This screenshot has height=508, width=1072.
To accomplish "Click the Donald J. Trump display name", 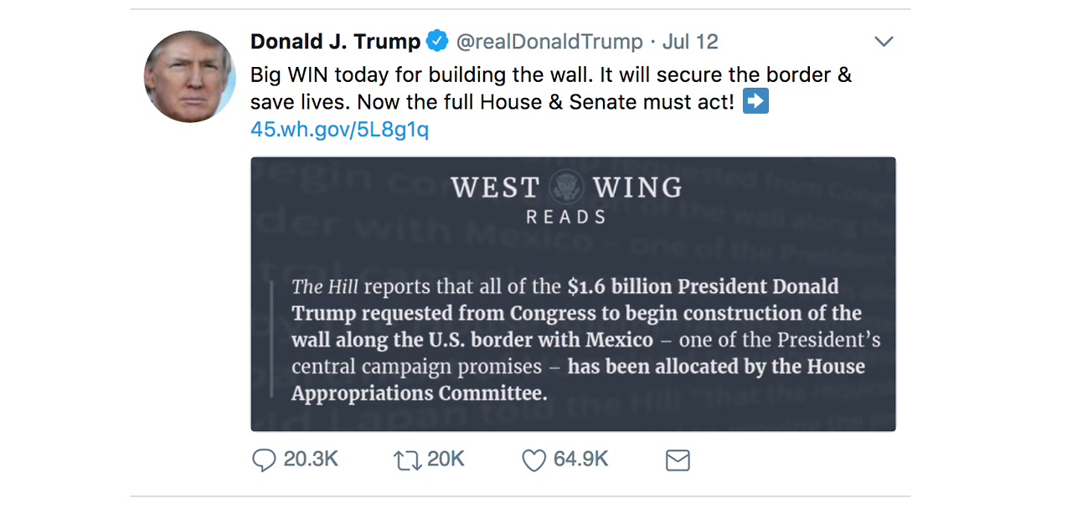I will [x=336, y=42].
